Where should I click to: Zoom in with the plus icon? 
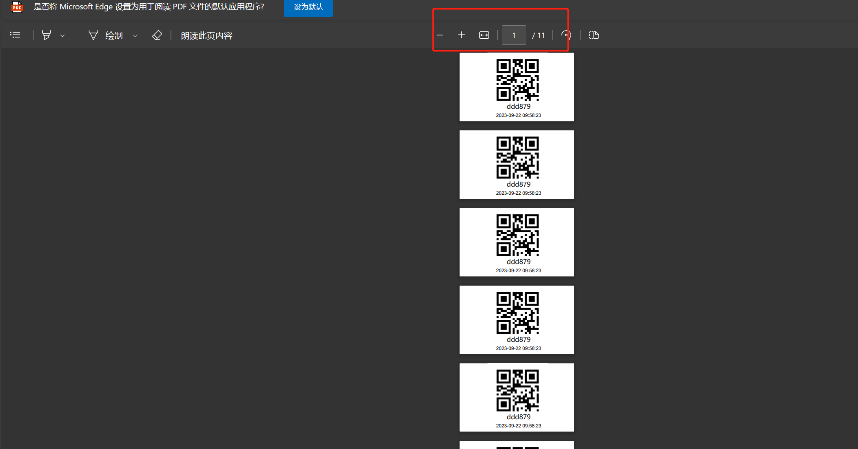[461, 35]
